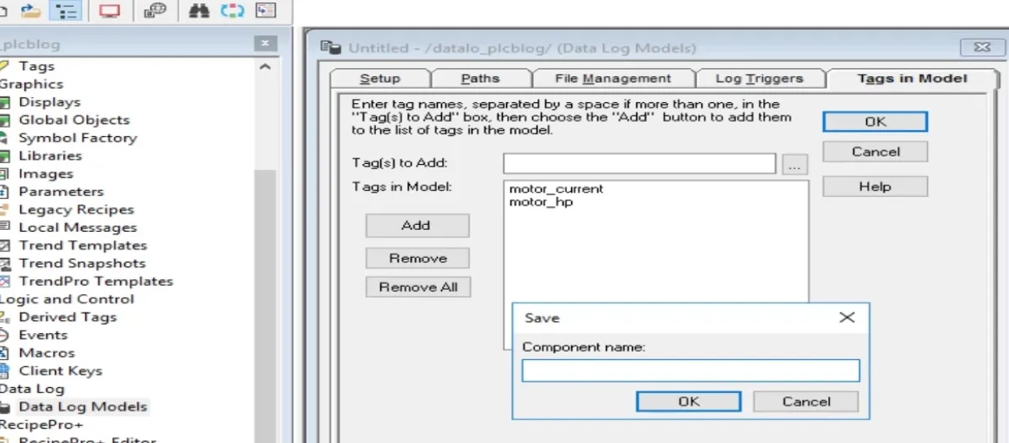
Task: Close the Save dialog with X
Action: [847, 318]
